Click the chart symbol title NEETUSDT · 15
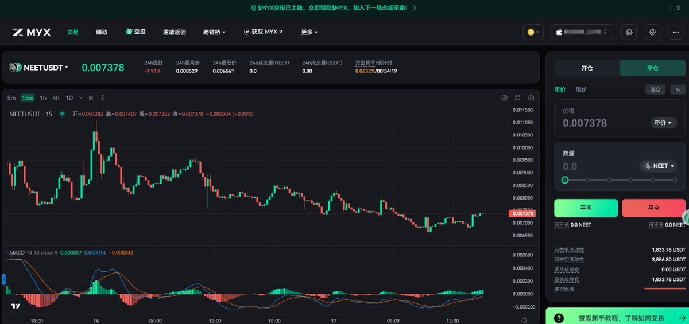 [x=31, y=114]
